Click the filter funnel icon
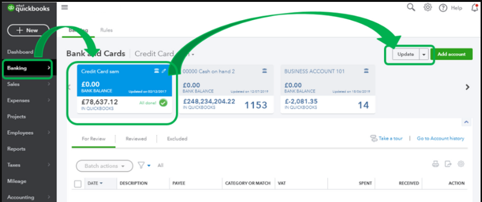 tap(141, 166)
